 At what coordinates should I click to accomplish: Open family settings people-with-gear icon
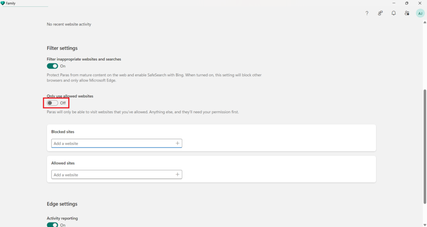[x=407, y=13]
